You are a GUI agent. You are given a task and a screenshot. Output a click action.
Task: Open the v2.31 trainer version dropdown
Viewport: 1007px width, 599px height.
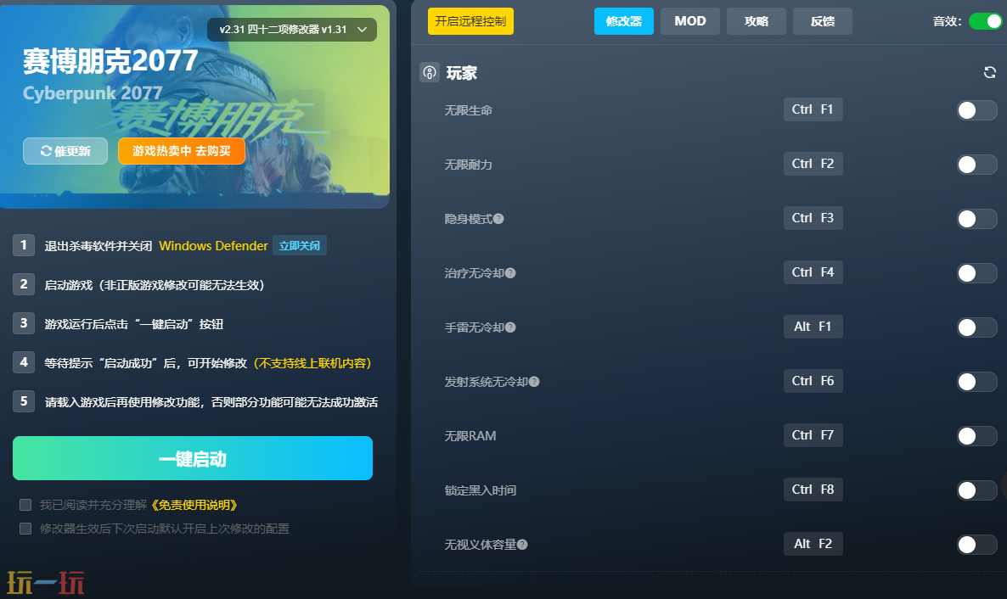point(292,30)
